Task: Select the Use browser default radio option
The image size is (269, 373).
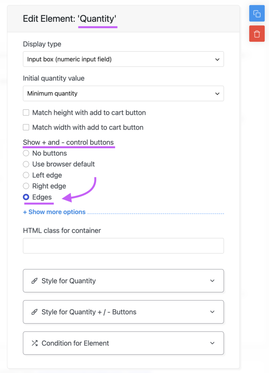Action: [x=26, y=164]
